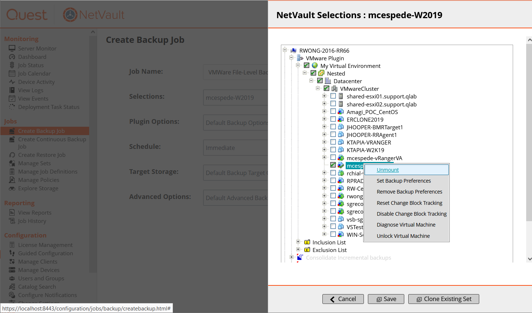Click the shared-esxi01 host server icon
The image size is (532, 313).
pyautogui.click(x=341, y=96)
